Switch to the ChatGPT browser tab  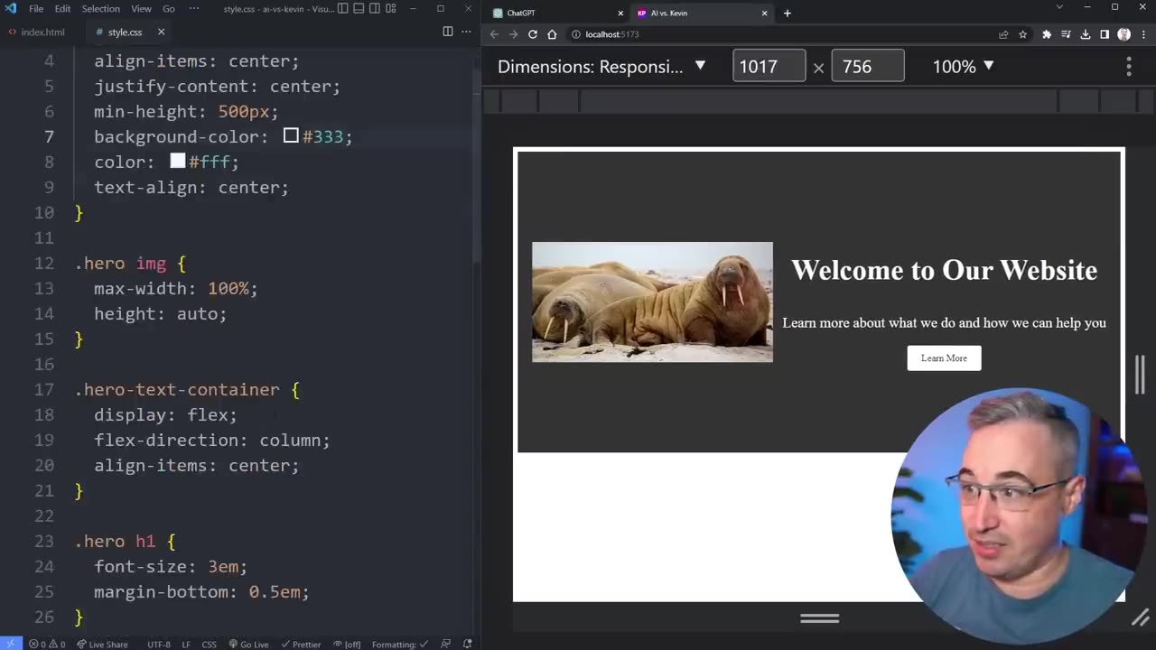tap(555, 13)
